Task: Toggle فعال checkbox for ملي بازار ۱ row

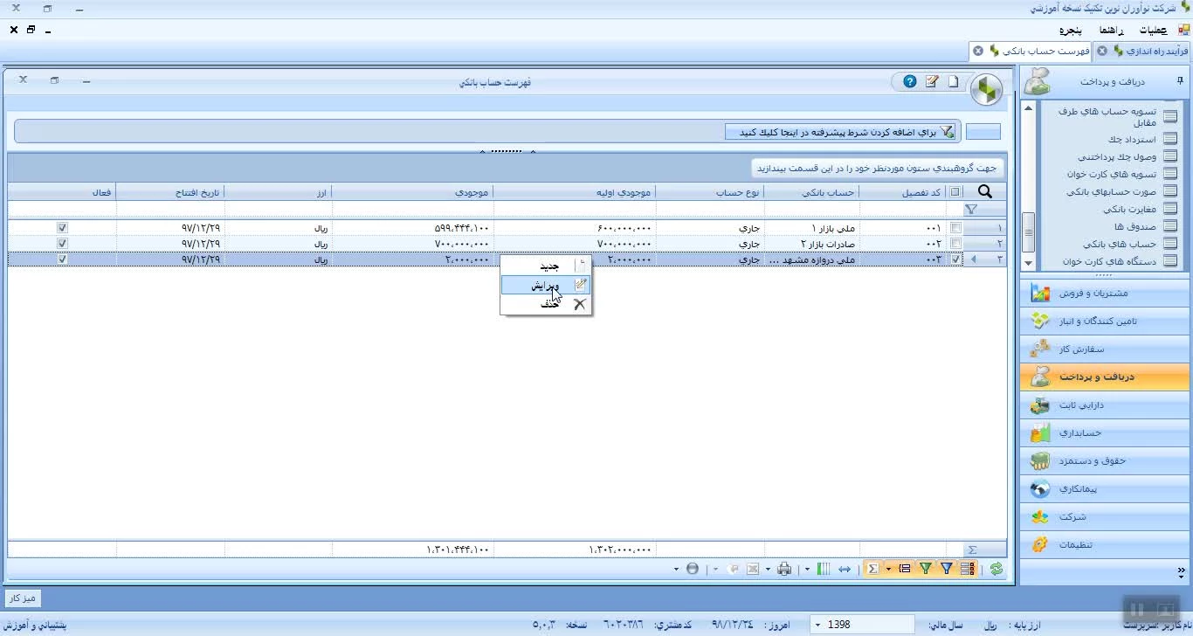Action: click(62, 228)
